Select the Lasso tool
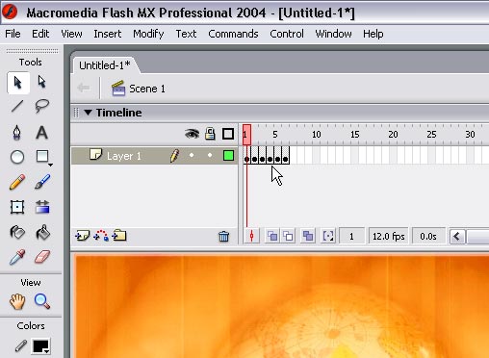Viewport: 489px width, 358px height. click(42, 106)
